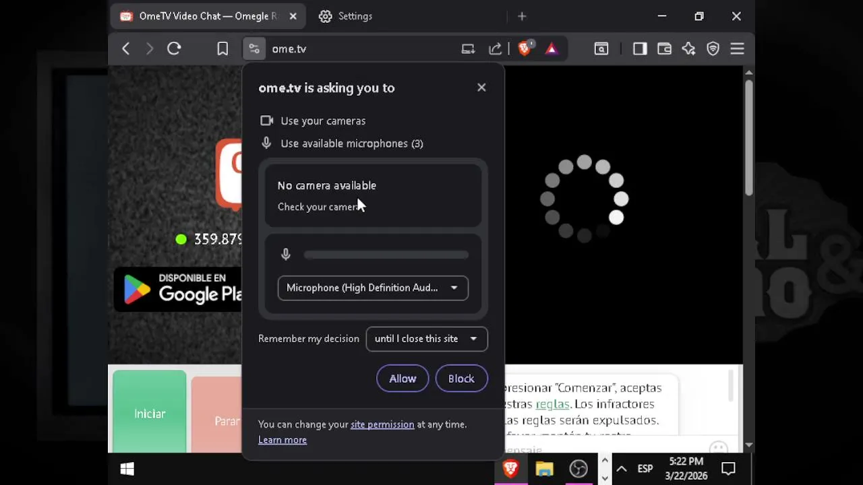Click the Parar button
This screenshot has height=485, width=863.
coord(217,414)
